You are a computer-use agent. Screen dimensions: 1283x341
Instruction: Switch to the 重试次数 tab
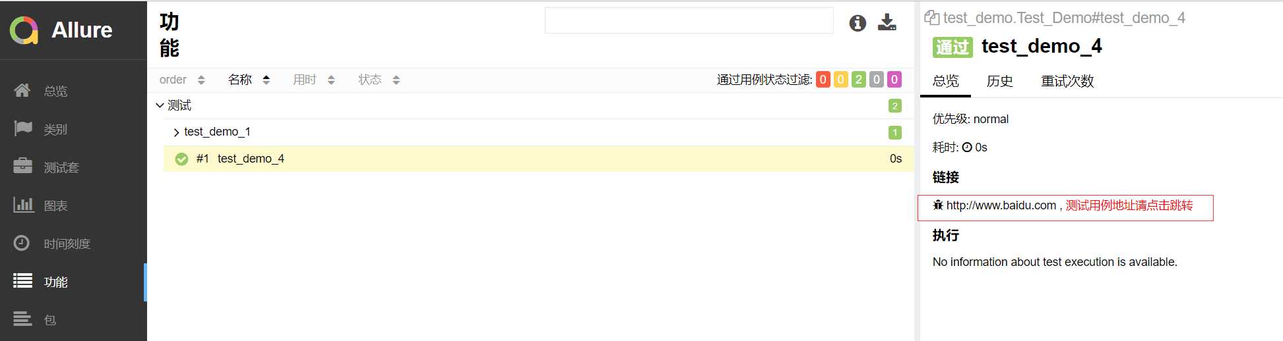1067,81
